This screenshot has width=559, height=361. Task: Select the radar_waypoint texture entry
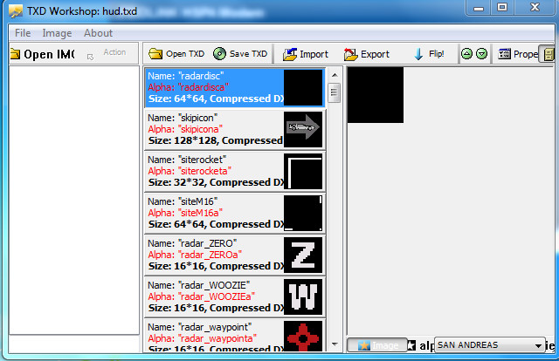[x=235, y=336]
